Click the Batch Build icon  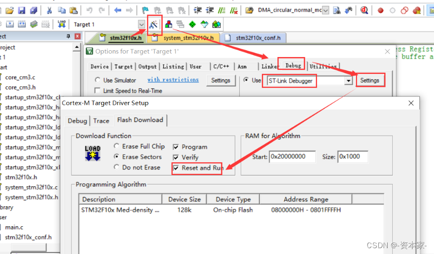34,24
